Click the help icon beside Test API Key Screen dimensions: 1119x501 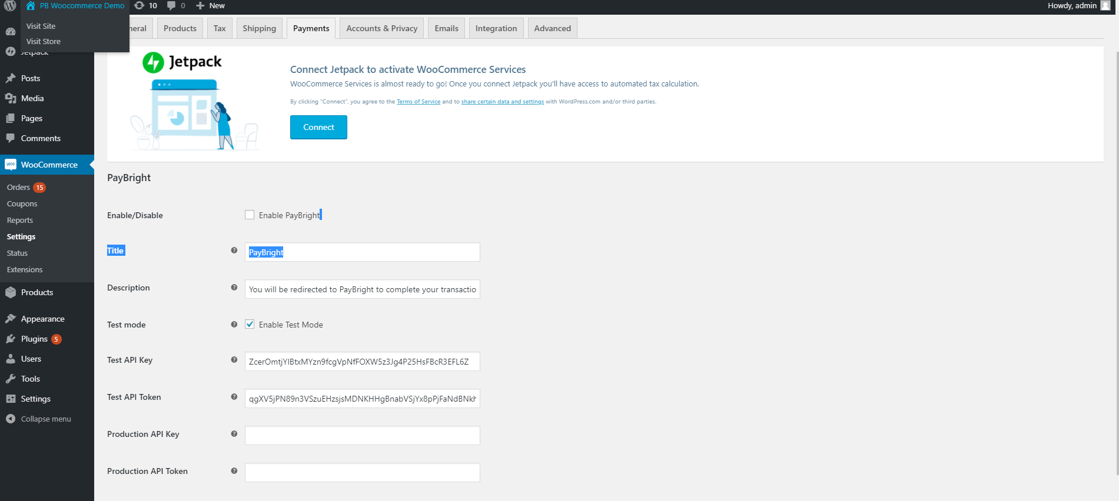point(234,360)
